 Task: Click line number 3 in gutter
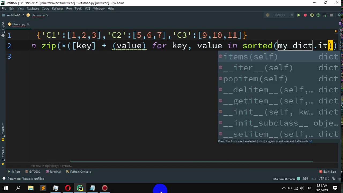coord(9,56)
